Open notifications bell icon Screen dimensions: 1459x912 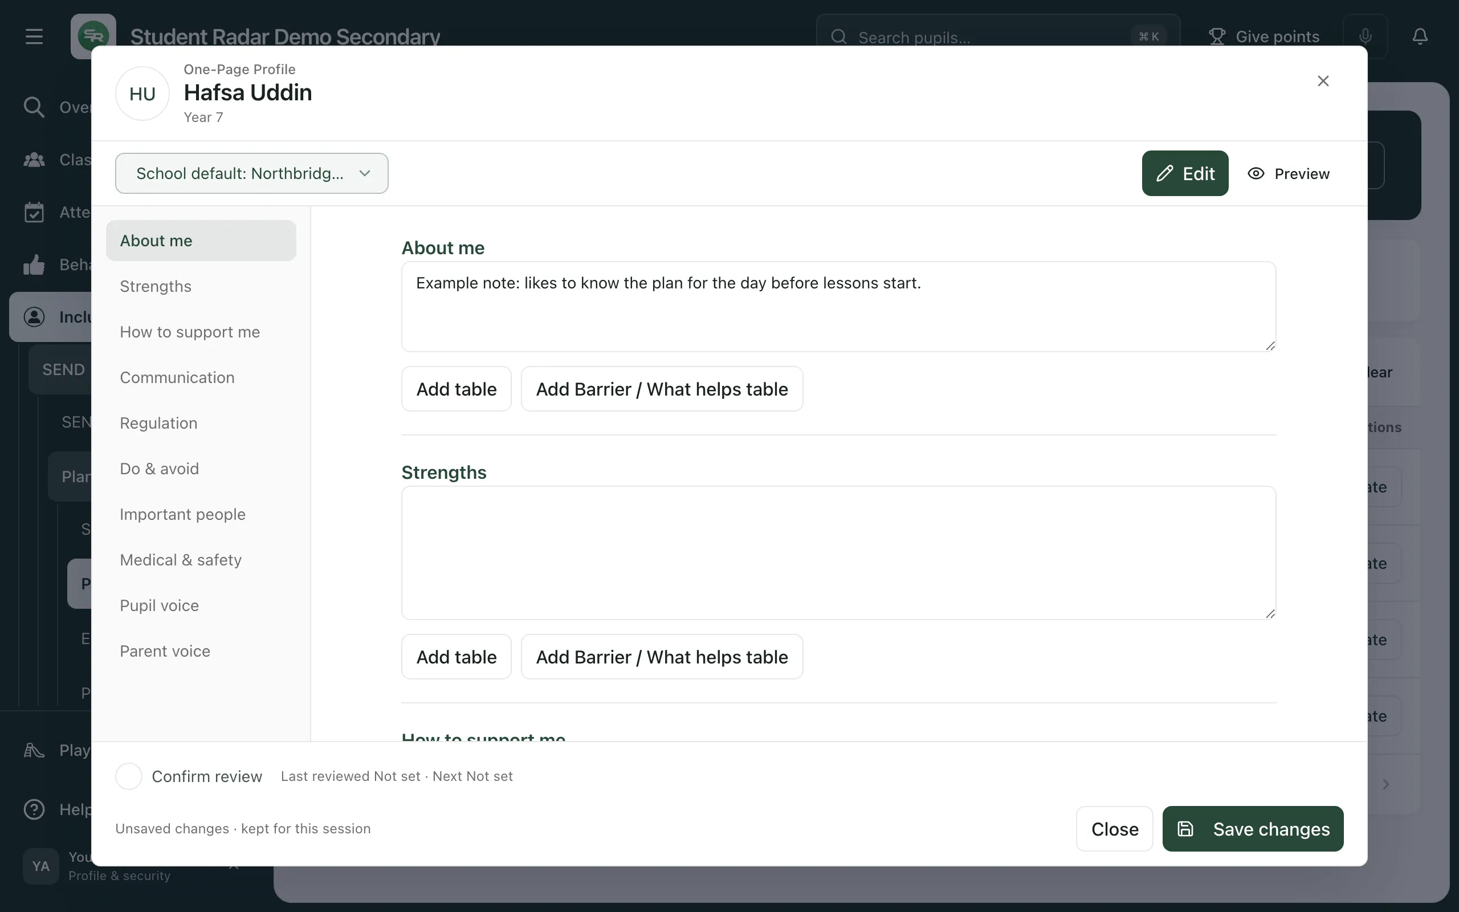pyautogui.click(x=1420, y=37)
